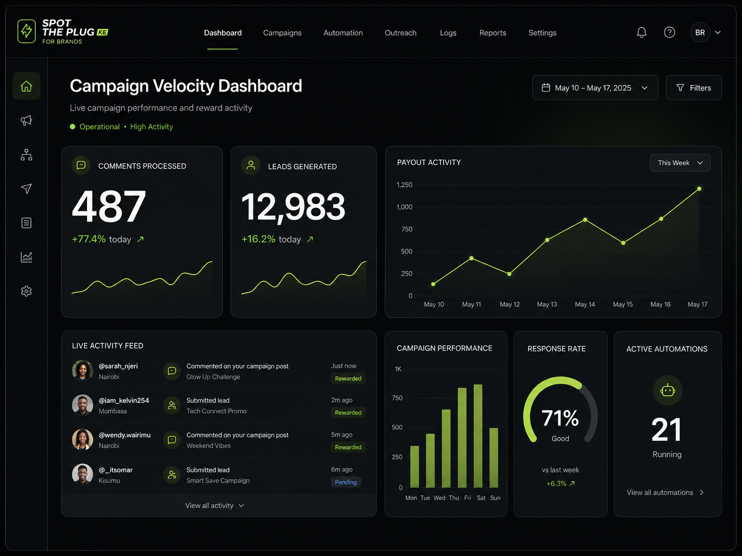Open the notifications bell
742x556 pixels.
642,32
